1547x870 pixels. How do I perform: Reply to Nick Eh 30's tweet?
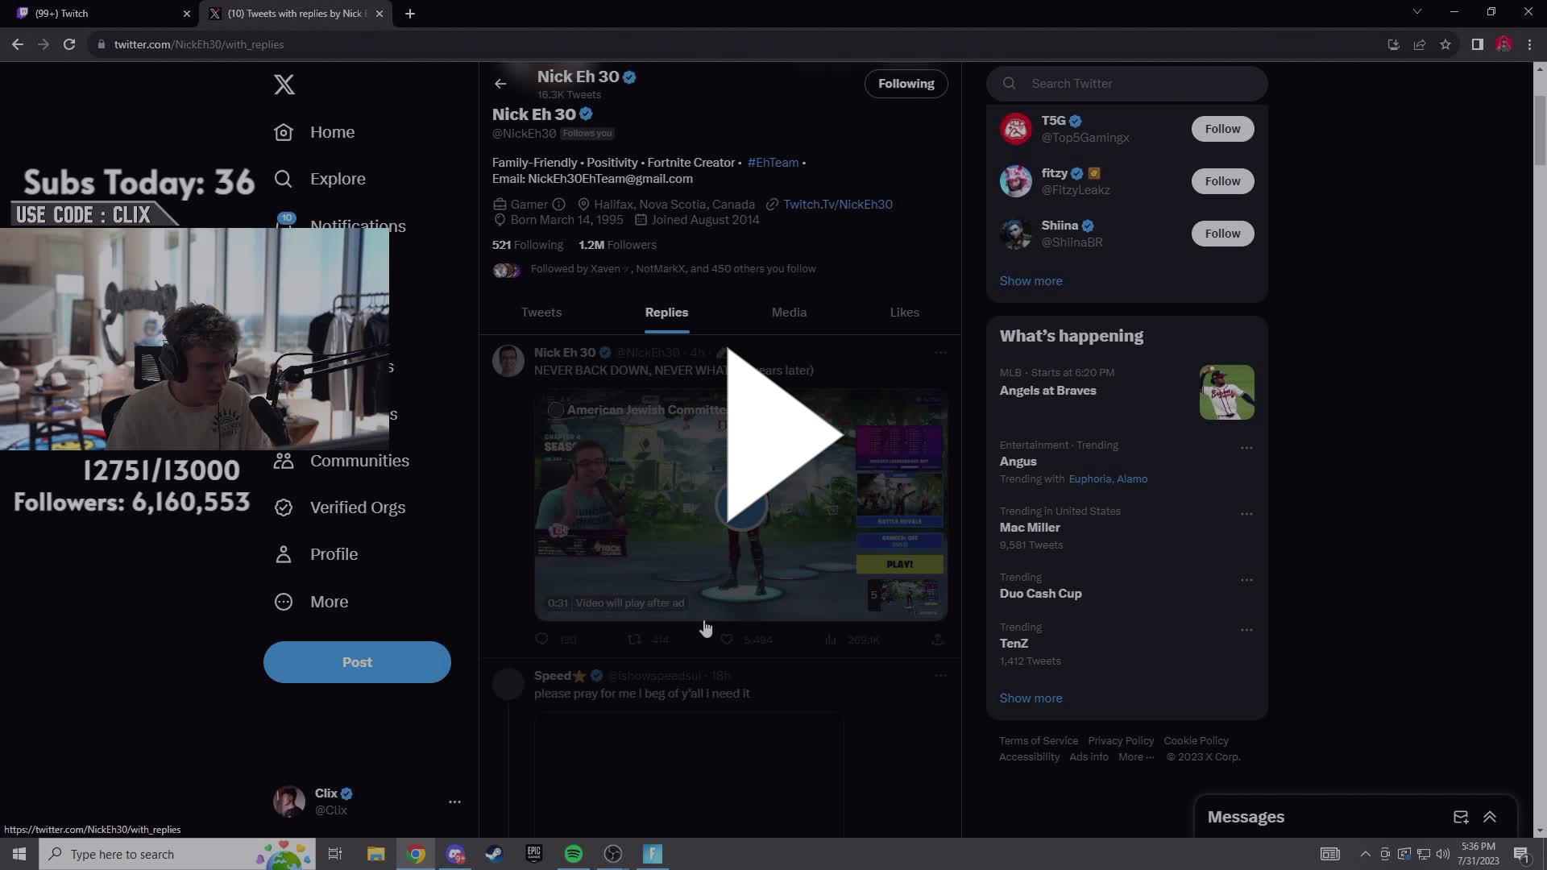541,639
